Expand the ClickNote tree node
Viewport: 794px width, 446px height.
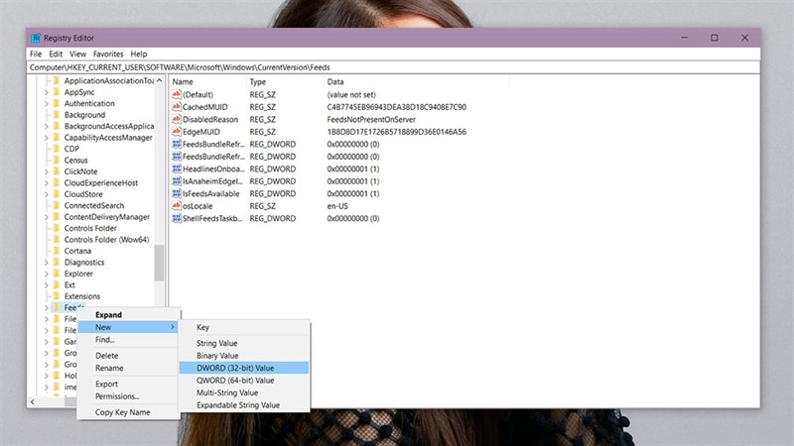tap(46, 171)
